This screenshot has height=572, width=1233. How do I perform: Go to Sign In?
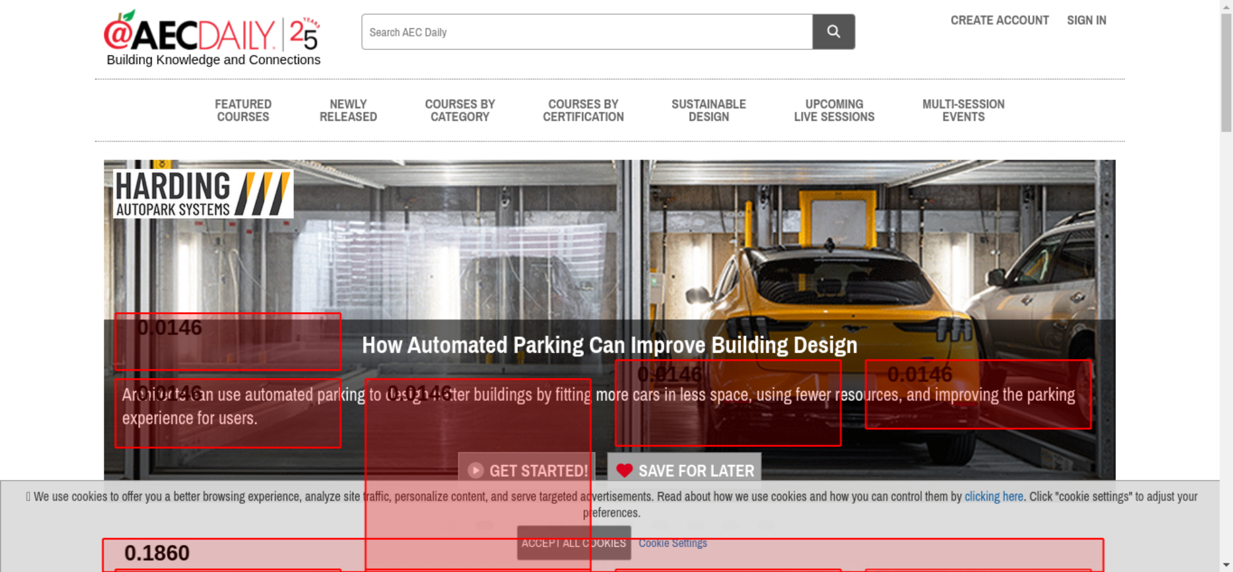[x=1086, y=20]
